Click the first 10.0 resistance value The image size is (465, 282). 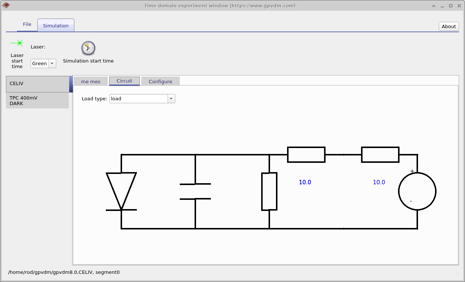tap(305, 182)
